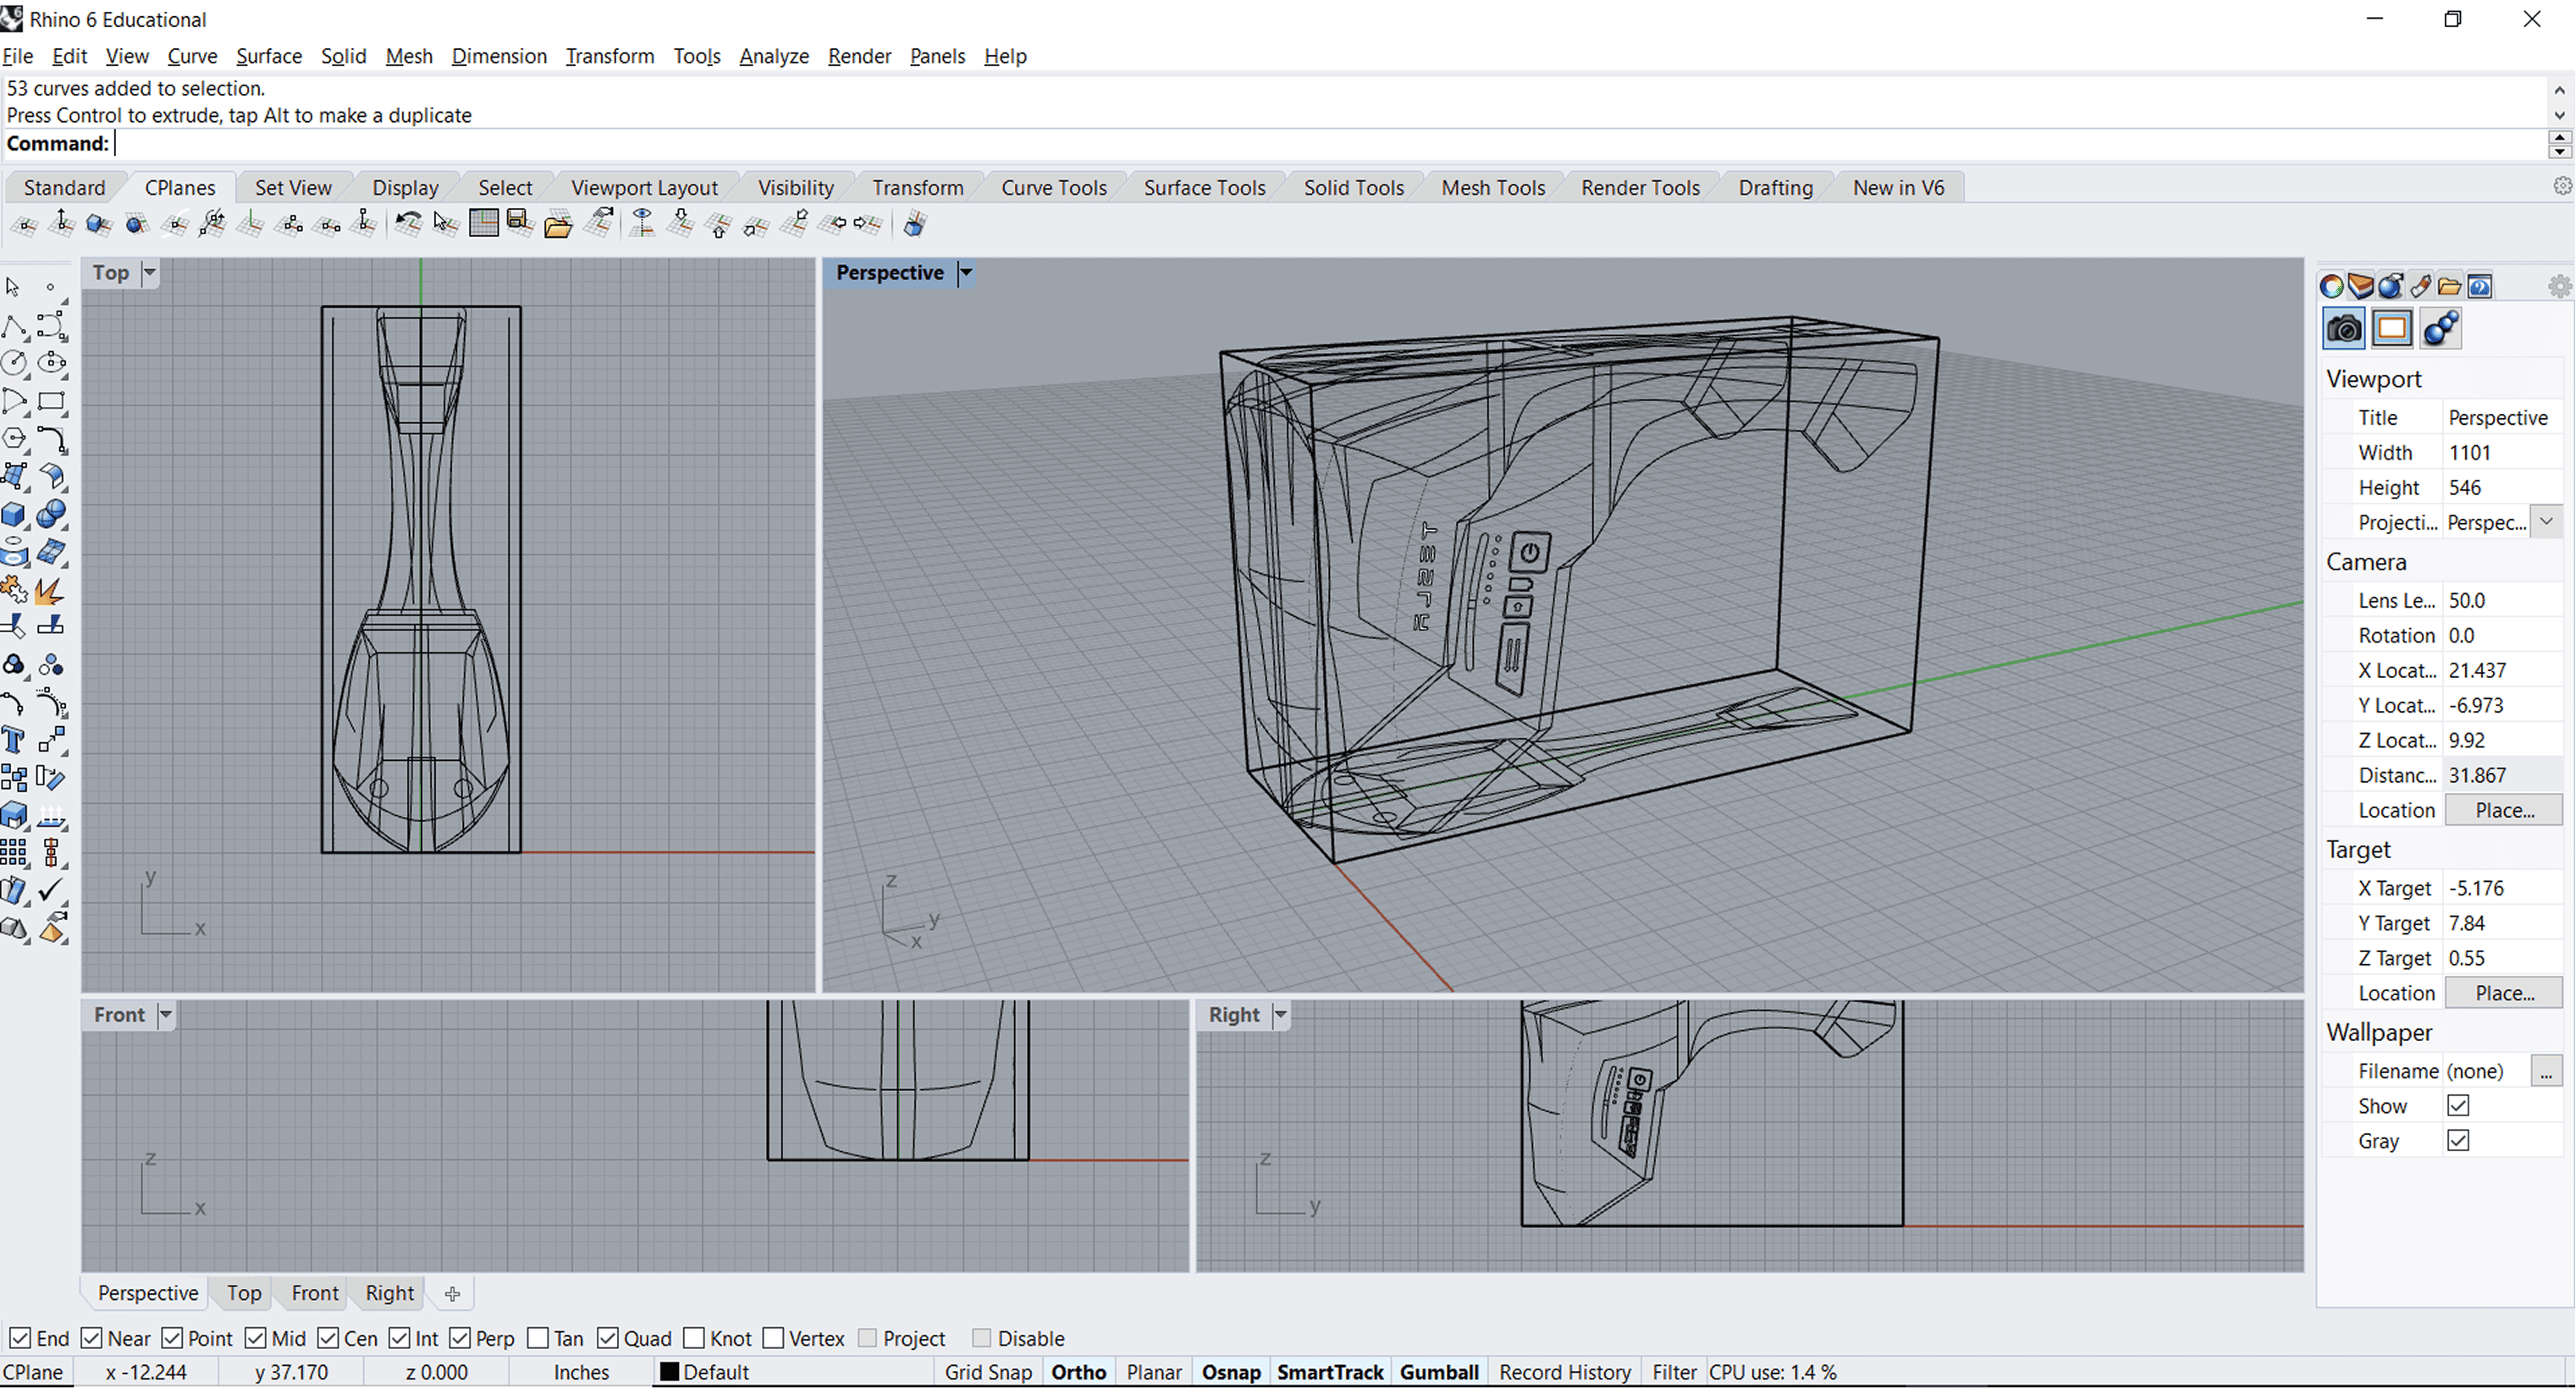Click the wallpaper Filename browse button

click(2546, 1071)
